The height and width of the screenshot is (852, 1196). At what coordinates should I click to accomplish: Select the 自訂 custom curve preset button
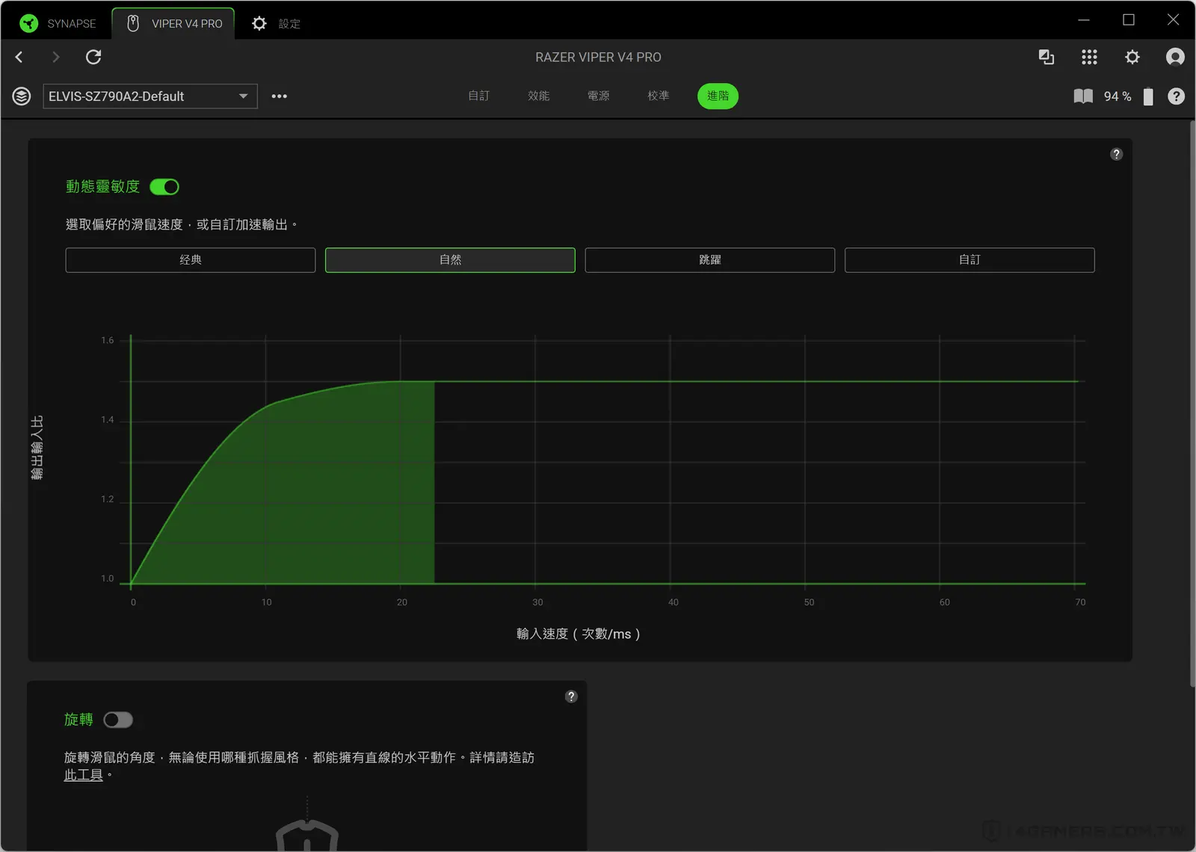point(970,260)
